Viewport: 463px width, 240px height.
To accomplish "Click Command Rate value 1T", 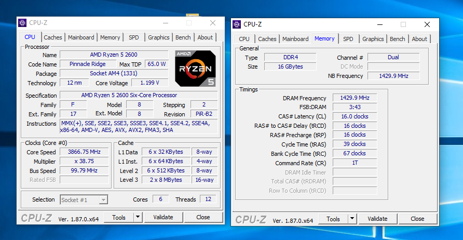I will coord(355,163).
